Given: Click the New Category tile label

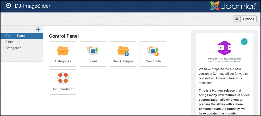Looking at the screenshot, I should click(x=123, y=61).
